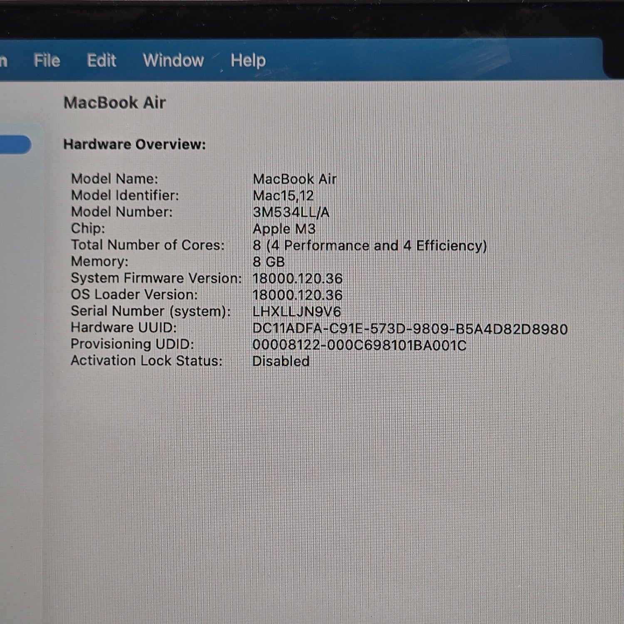Screen dimensions: 624x624
Task: Click the OS Loader Version label
Action: coord(134,295)
